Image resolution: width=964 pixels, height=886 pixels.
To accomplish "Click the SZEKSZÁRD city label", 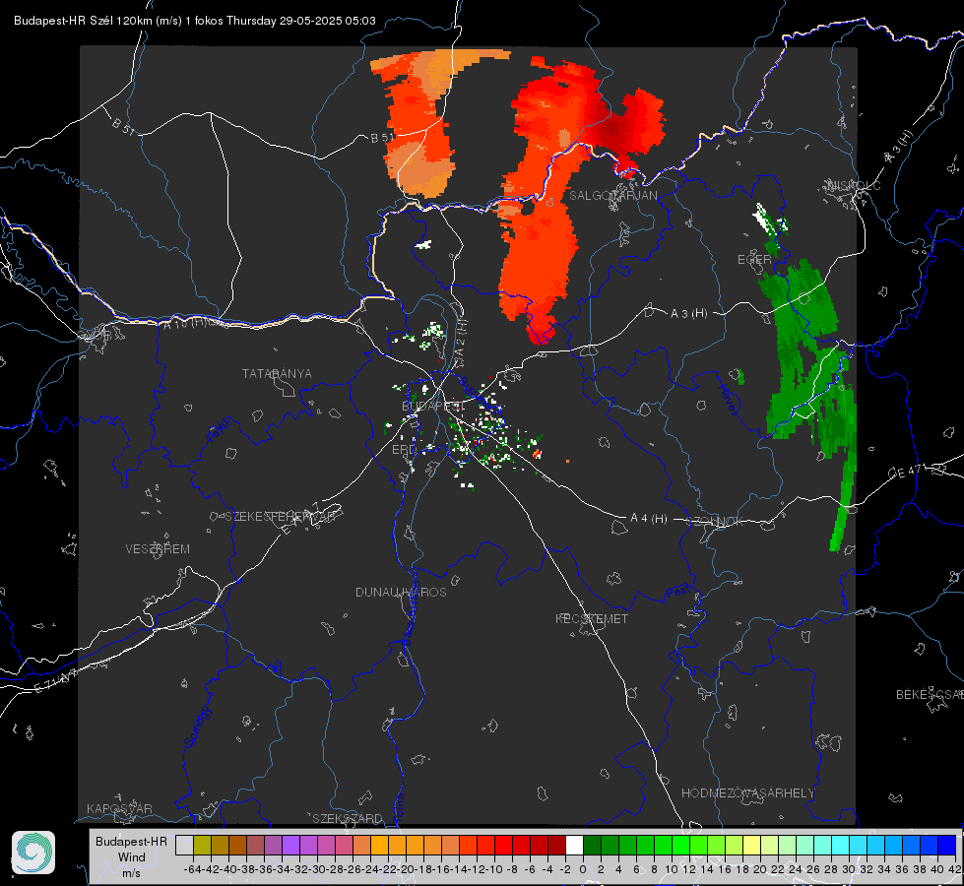I will point(348,818).
